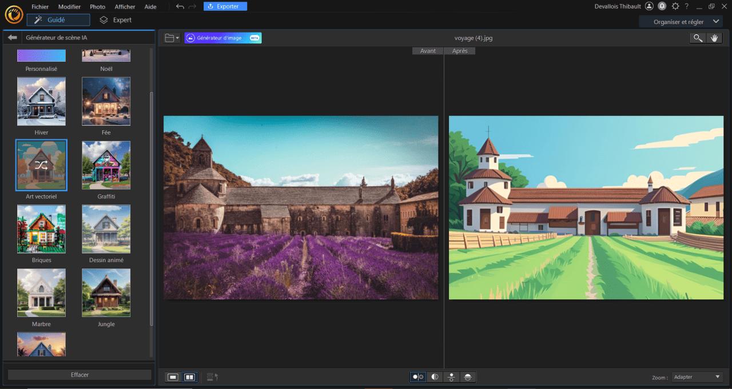The height and width of the screenshot is (389, 732).
Task: Select the Graffiti style thumbnail
Action: pos(106,165)
